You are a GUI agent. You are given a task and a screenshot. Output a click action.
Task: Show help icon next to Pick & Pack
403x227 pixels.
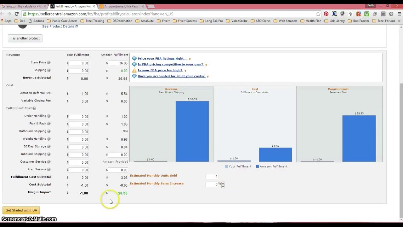point(49,123)
